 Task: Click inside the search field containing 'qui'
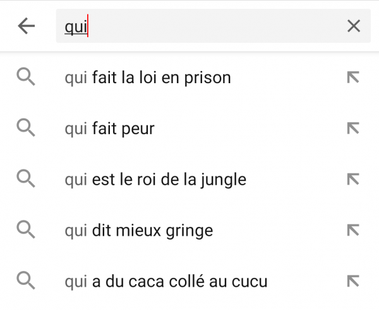pyautogui.click(x=214, y=26)
